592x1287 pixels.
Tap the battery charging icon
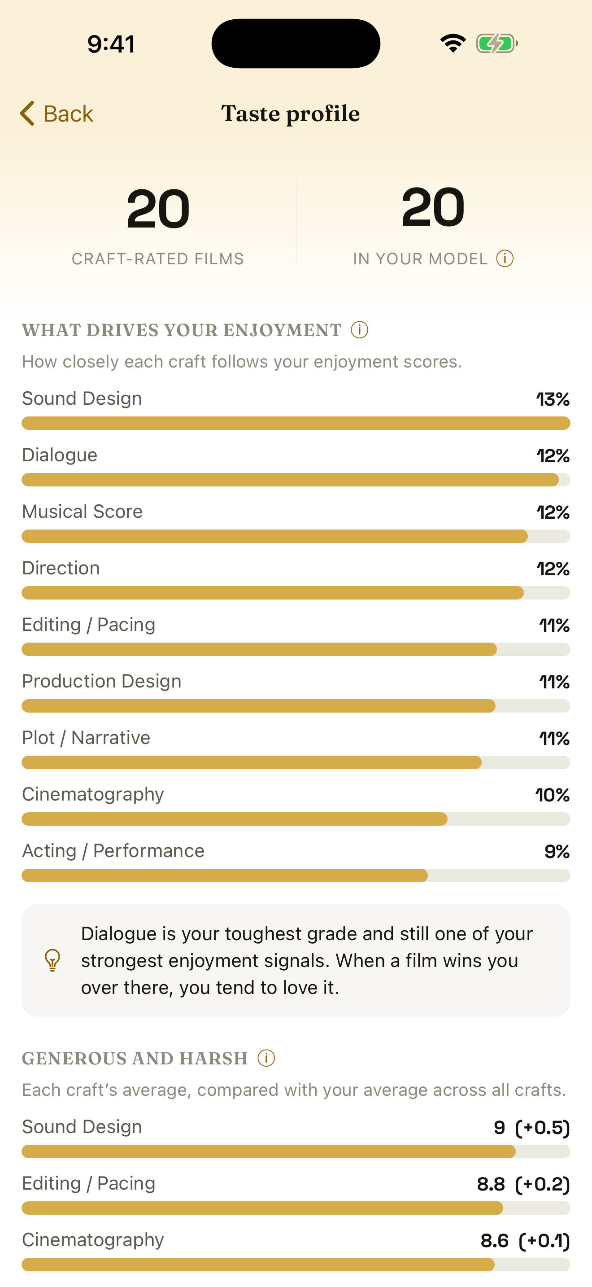(x=496, y=44)
